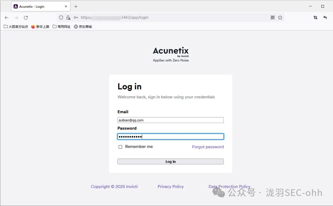Viewport: 333px width, 206px height.
Task: Focus the Password input field
Action: [x=171, y=137]
